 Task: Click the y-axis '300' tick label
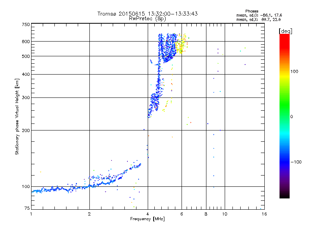[x=26, y=98]
